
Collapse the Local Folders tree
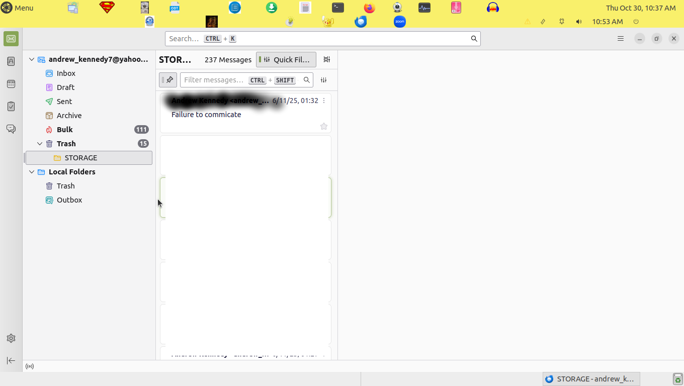point(32,172)
